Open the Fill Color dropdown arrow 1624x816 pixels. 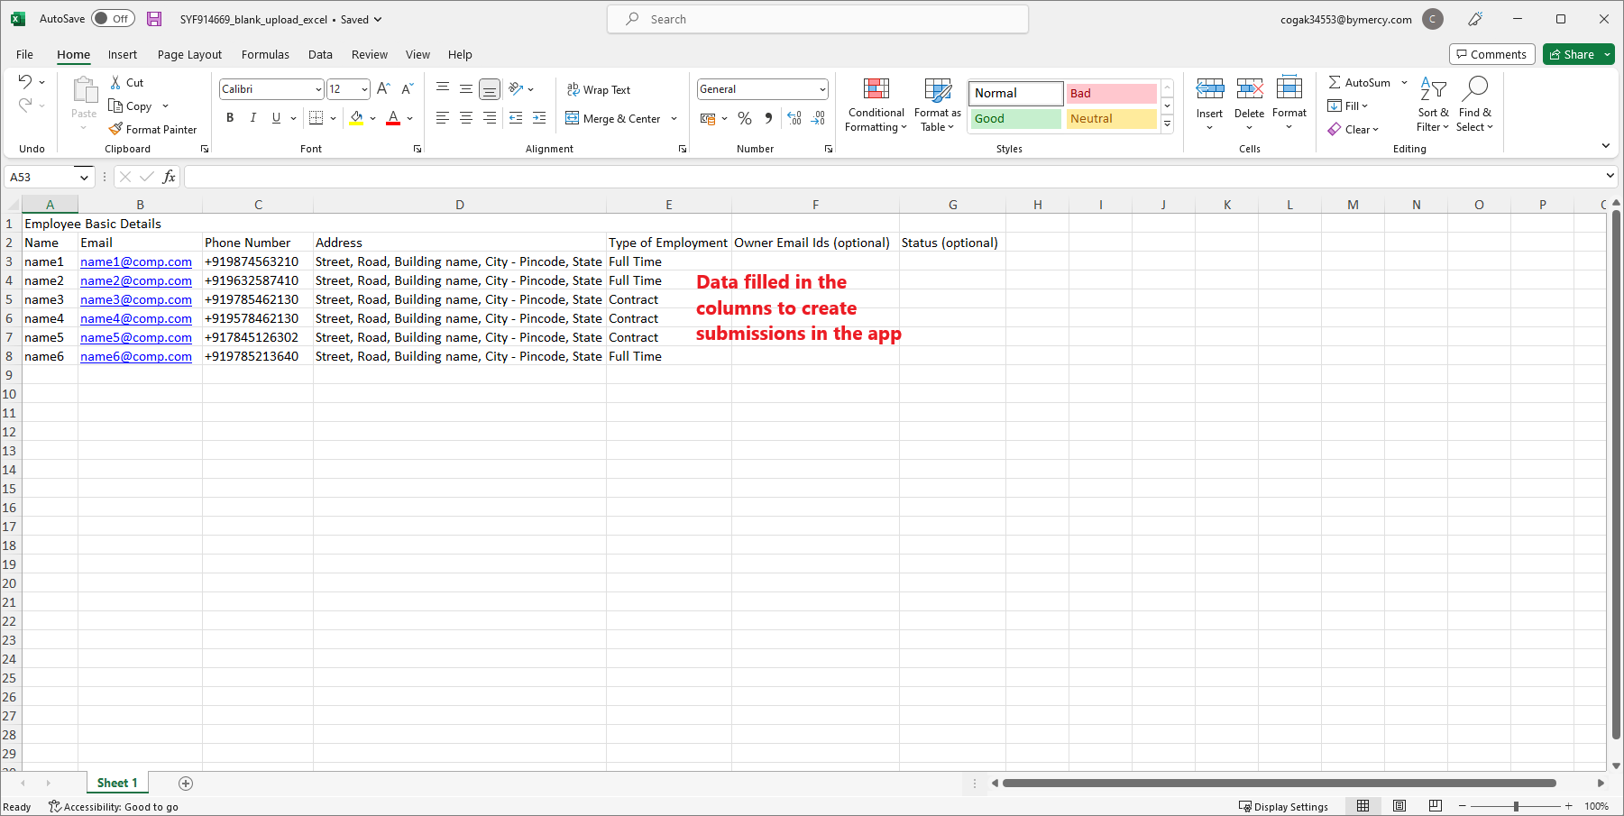[372, 118]
